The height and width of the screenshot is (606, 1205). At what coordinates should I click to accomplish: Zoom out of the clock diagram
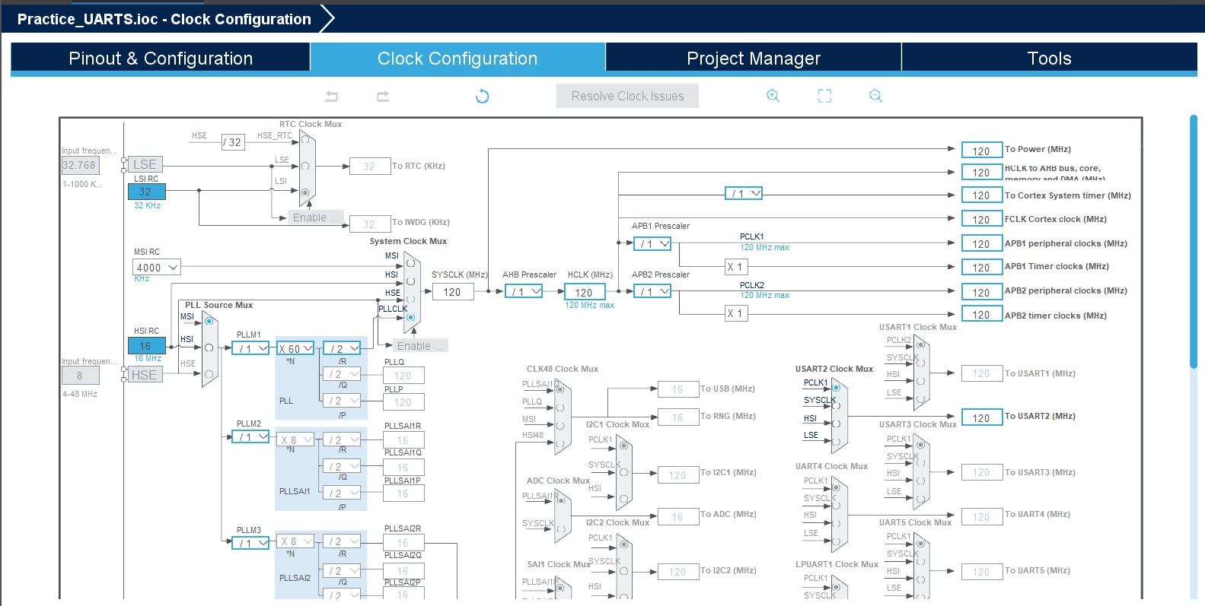click(875, 96)
